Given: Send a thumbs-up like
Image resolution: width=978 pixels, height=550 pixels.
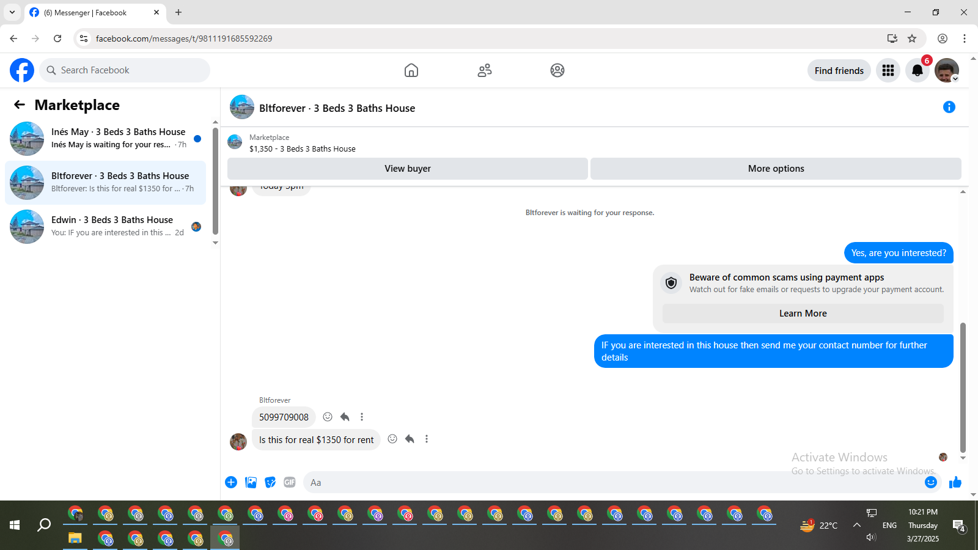Looking at the screenshot, I should click(x=955, y=483).
